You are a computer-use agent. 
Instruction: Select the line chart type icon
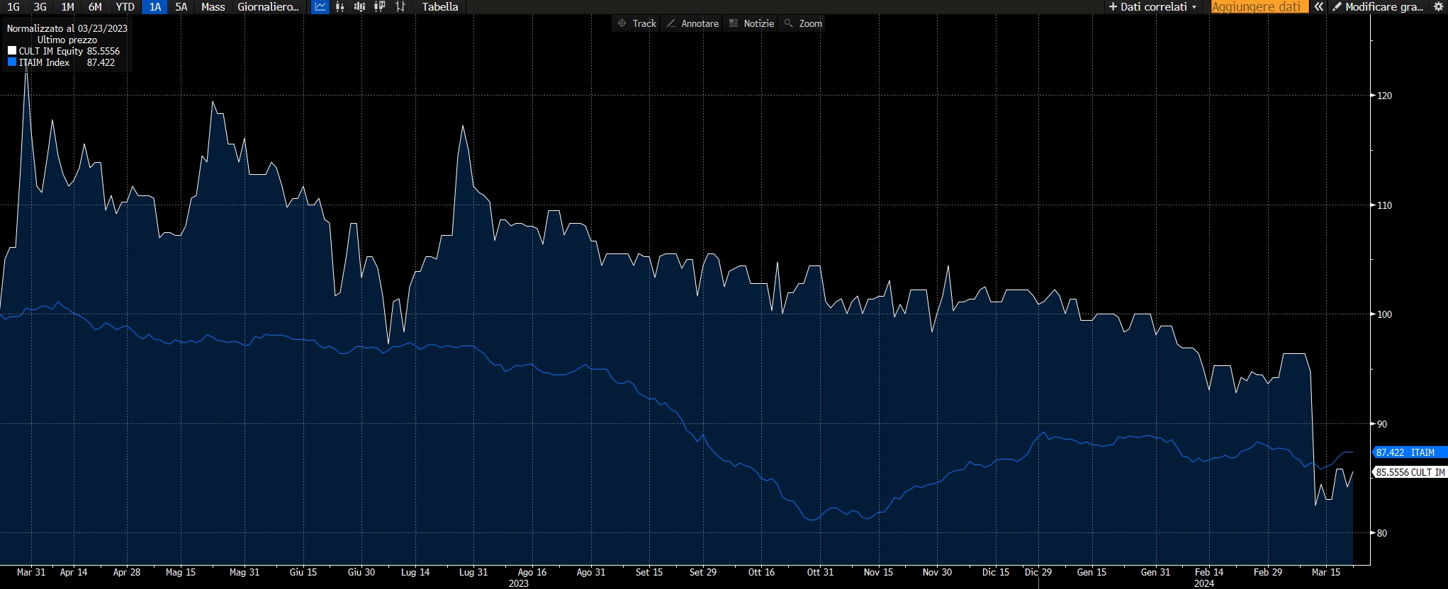pos(320,7)
